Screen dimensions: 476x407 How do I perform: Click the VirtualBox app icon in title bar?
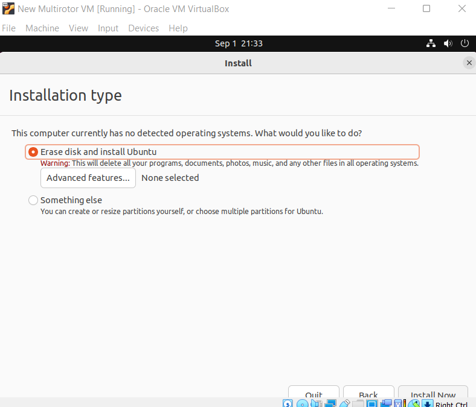click(x=8, y=8)
